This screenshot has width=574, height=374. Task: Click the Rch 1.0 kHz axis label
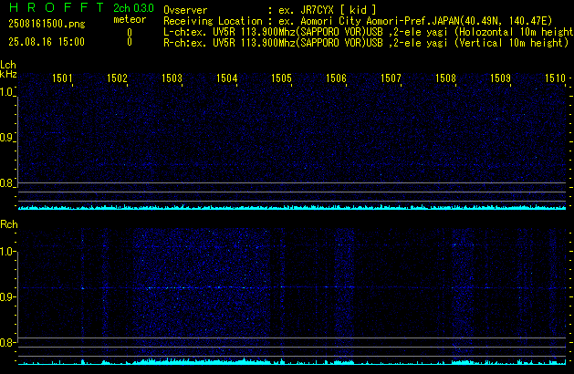tap(6, 252)
